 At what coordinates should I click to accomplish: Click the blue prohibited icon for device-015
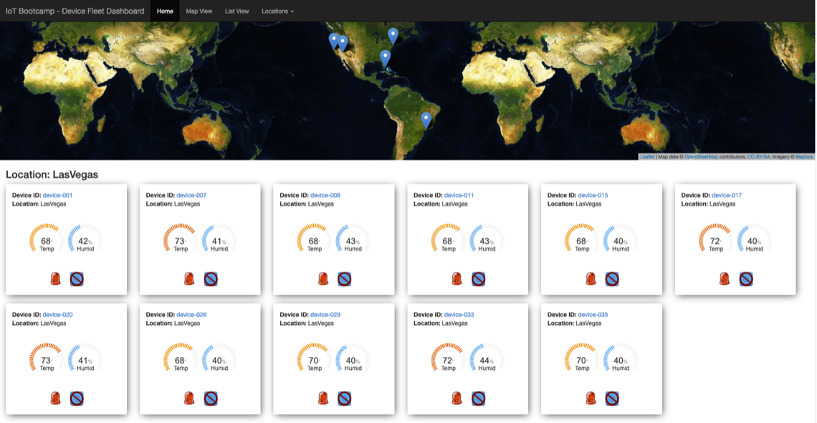[612, 279]
